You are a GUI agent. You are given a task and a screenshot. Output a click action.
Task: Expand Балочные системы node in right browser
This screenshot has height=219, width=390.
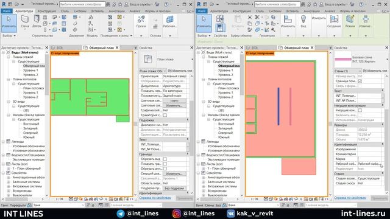click(x=203, y=182)
